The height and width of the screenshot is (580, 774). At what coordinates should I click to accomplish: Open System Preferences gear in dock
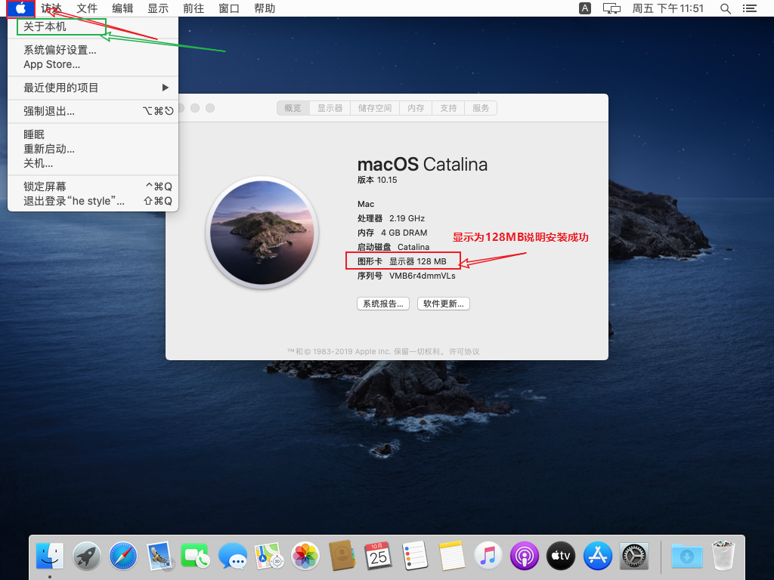(x=634, y=556)
